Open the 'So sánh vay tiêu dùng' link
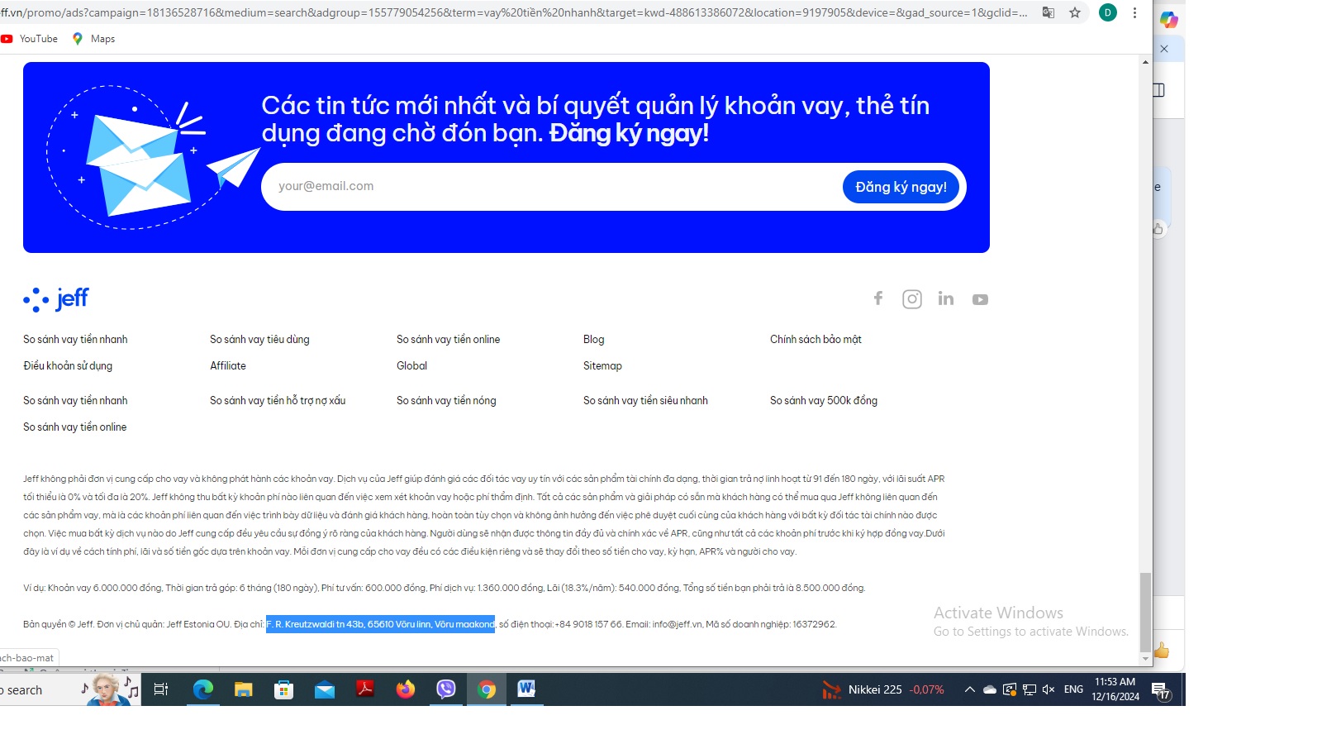The width and height of the screenshot is (1322, 744). pos(259,340)
